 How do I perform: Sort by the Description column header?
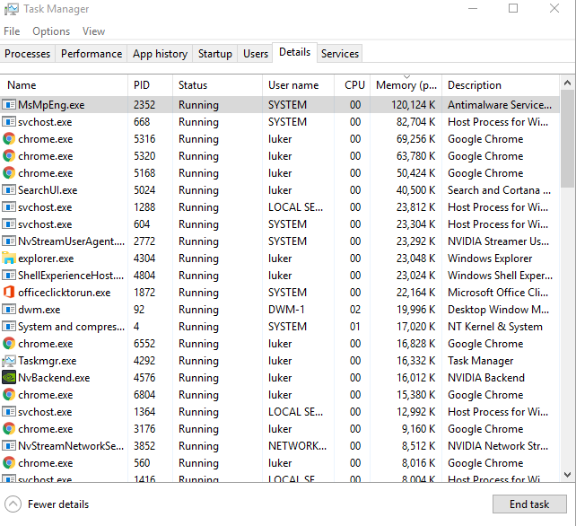click(x=501, y=85)
